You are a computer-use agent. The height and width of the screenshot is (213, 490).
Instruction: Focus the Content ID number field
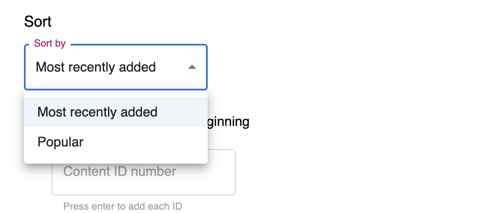pos(144,172)
